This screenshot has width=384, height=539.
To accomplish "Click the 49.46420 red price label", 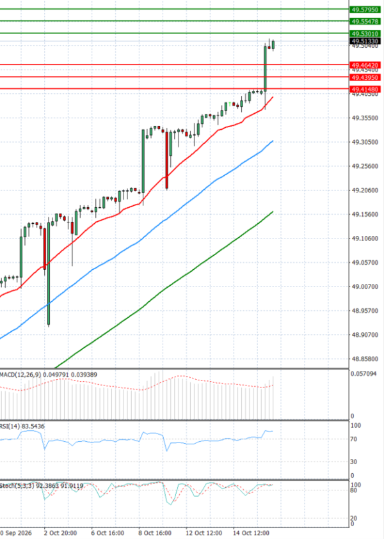I will pyautogui.click(x=365, y=65).
